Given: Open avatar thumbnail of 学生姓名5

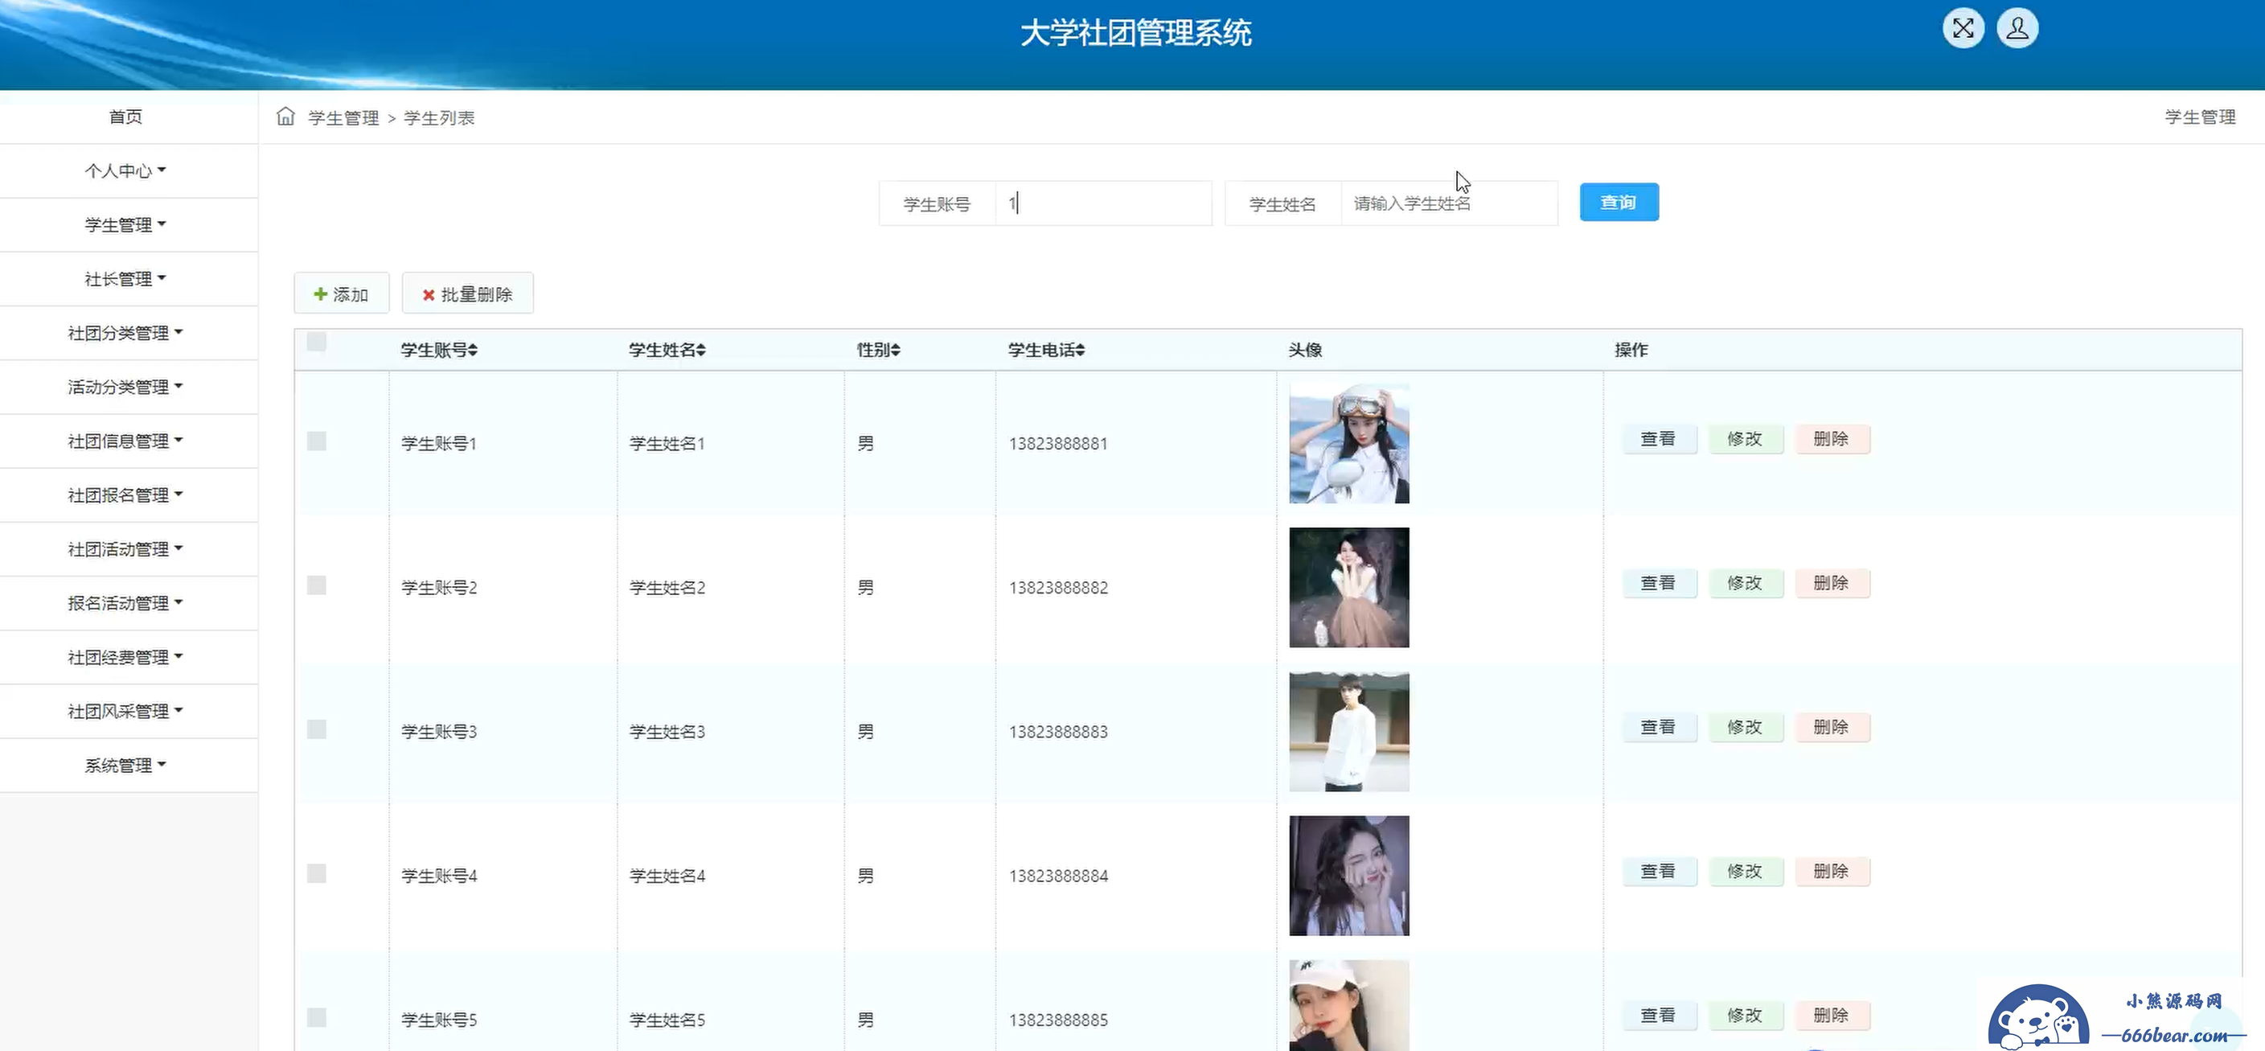Looking at the screenshot, I should (1349, 1006).
